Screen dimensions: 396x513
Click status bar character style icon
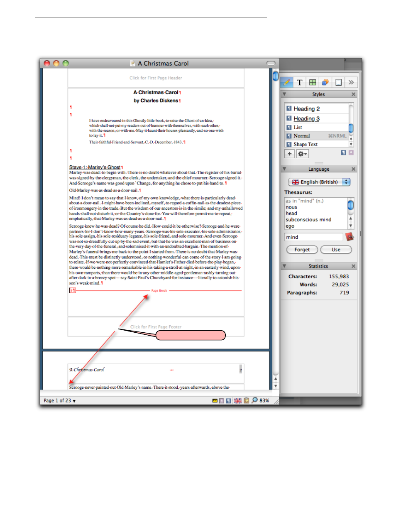pyautogui.click(x=222, y=401)
